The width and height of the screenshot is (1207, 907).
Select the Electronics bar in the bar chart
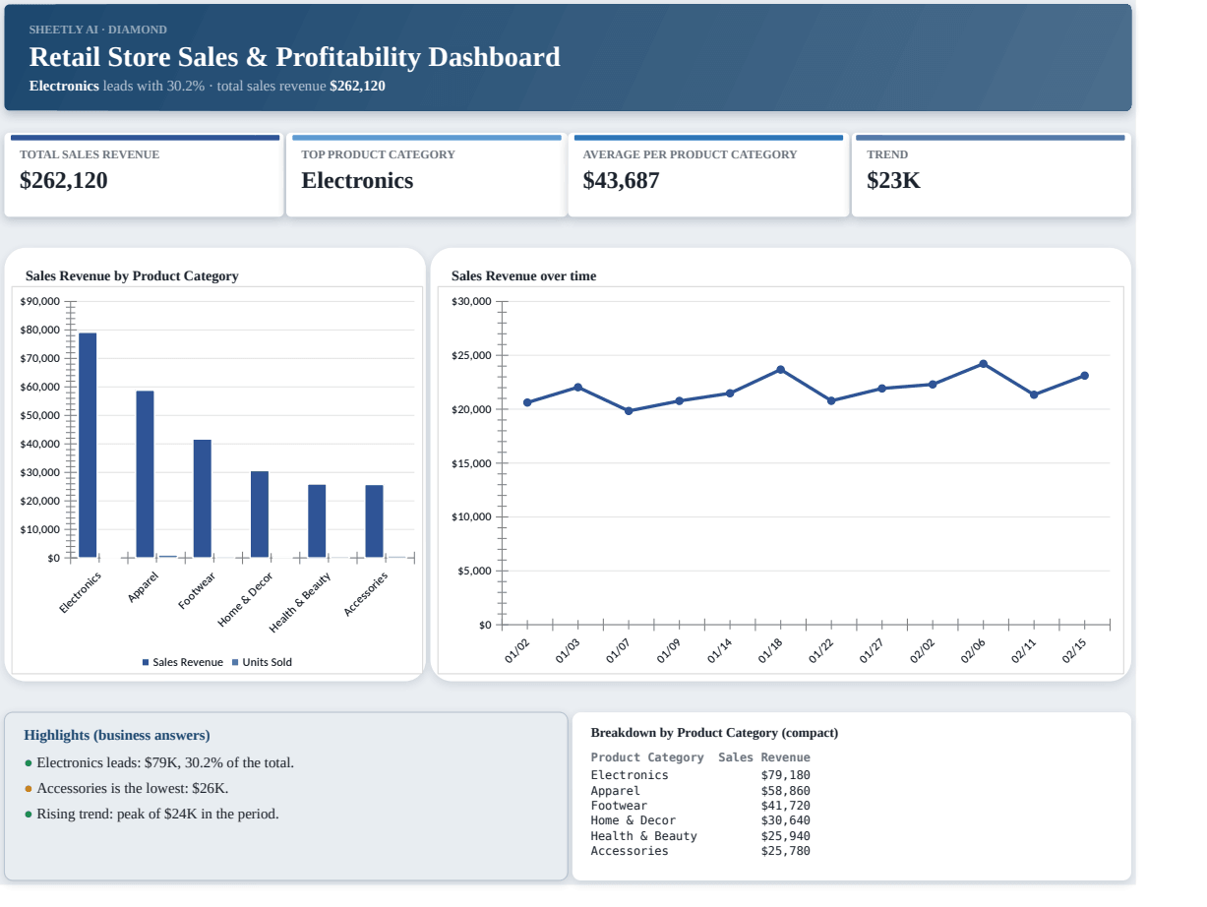(x=88, y=445)
